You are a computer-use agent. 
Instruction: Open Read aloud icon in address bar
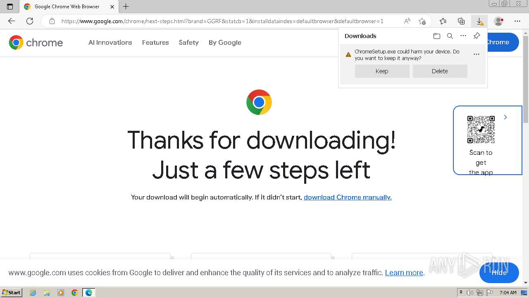(407, 21)
